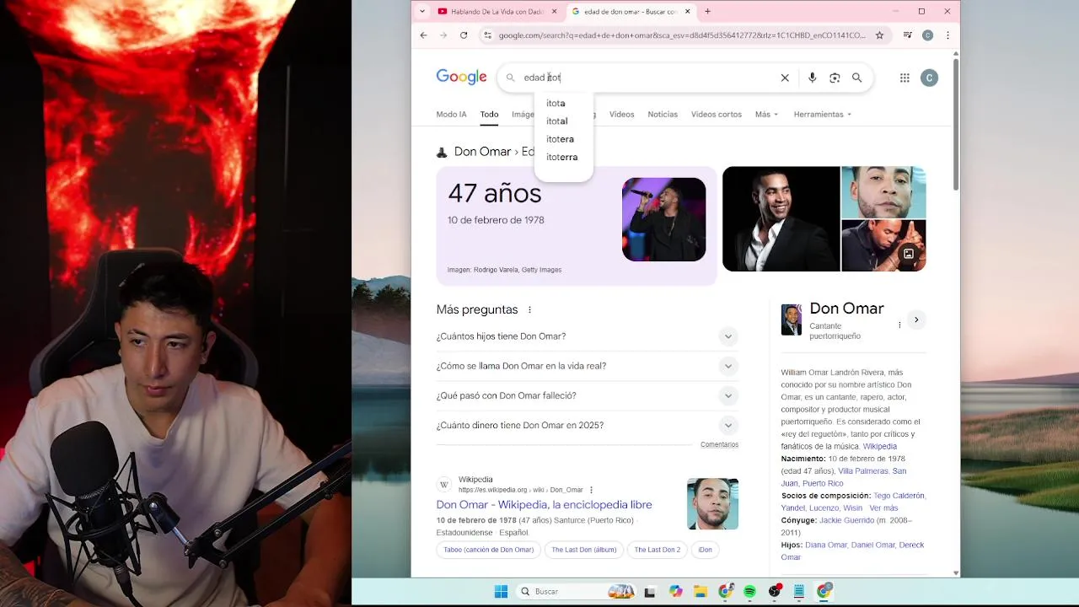Click the Chrome address bar URL
Screen dimensions: 1079x607
(x=681, y=35)
